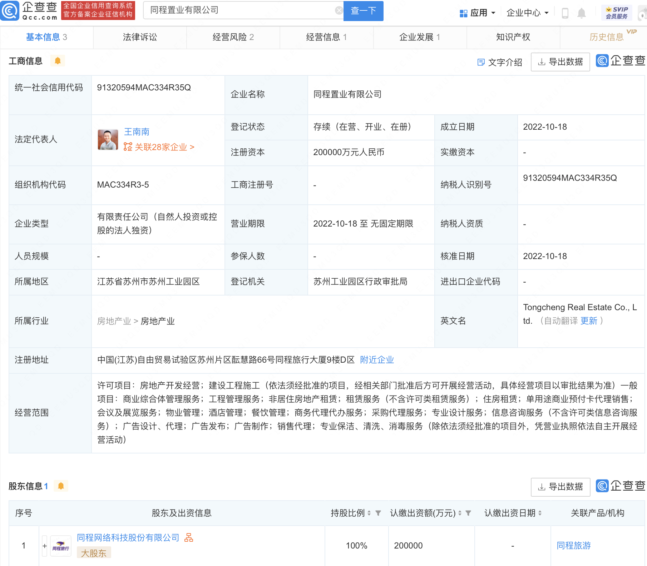
Task: Filter 认缴出资额 column funnel
Action: [468, 513]
